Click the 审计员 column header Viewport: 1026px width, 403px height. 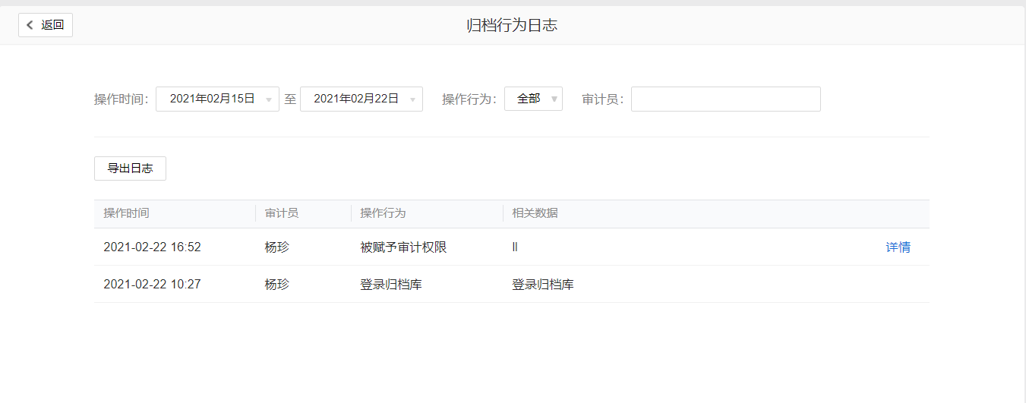[x=282, y=213]
